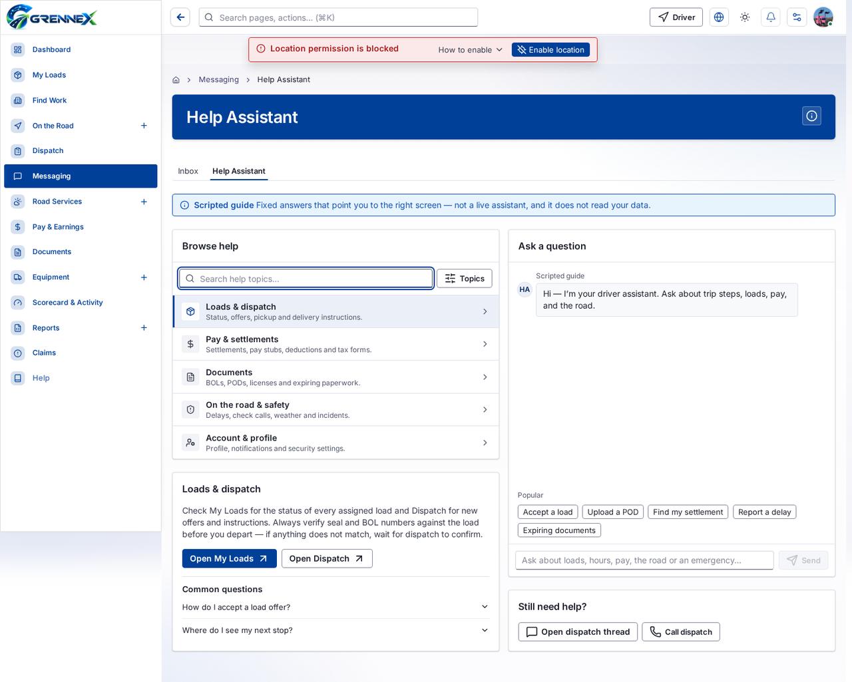Select the Pay & settlements help topic
This screenshot has height=682, width=852.
[335, 344]
